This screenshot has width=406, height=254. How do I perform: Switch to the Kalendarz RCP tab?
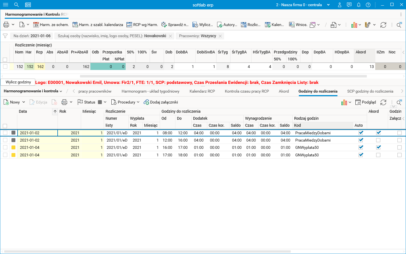click(x=202, y=91)
